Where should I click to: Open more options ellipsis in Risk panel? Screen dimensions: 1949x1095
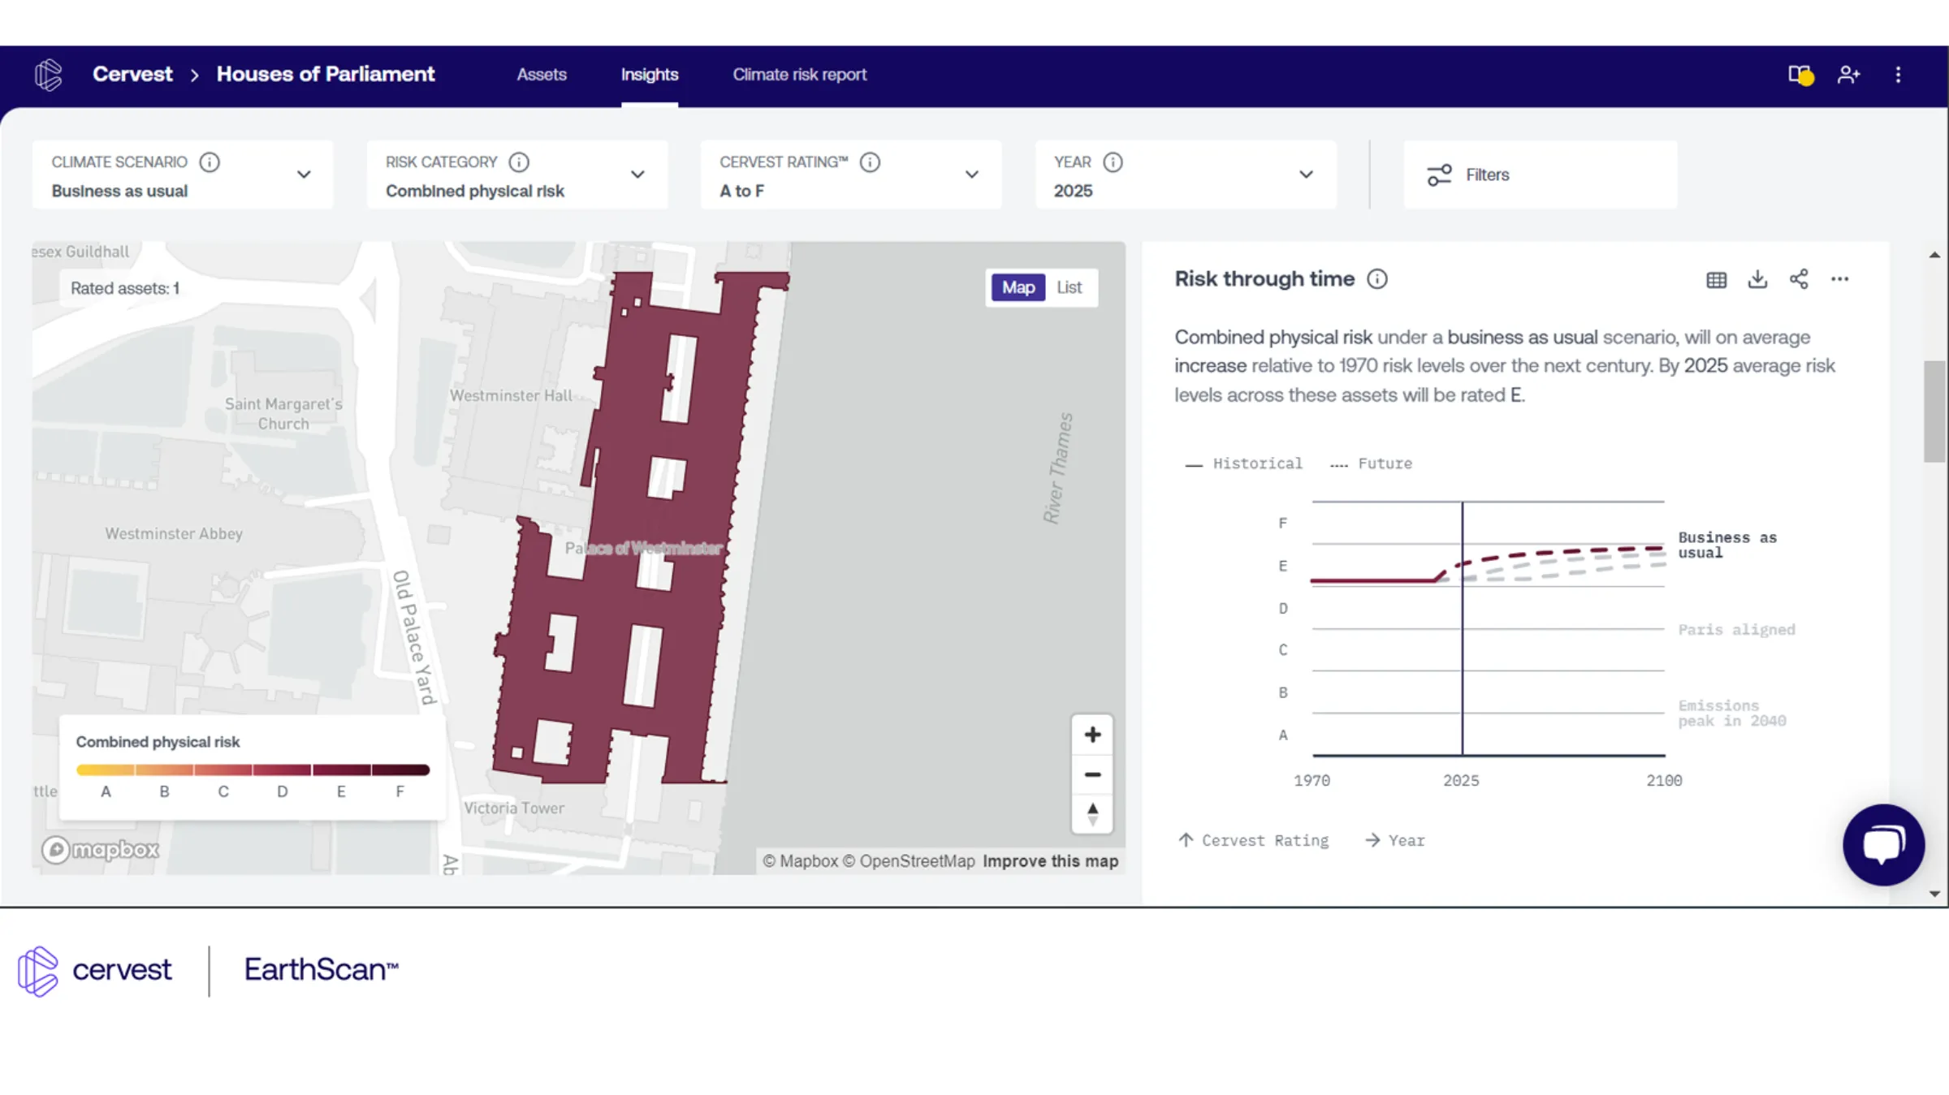[x=1840, y=279]
